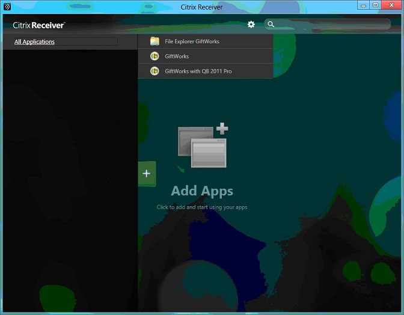The image size is (404, 315).
Task: Select All Applications category
Action: pyautogui.click(x=34, y=41)
